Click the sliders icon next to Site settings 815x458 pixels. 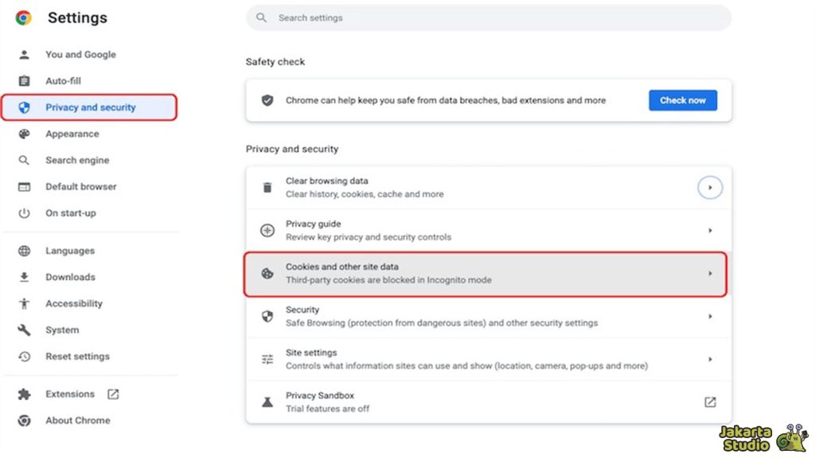pyautogui.click(x=267, y=359)
